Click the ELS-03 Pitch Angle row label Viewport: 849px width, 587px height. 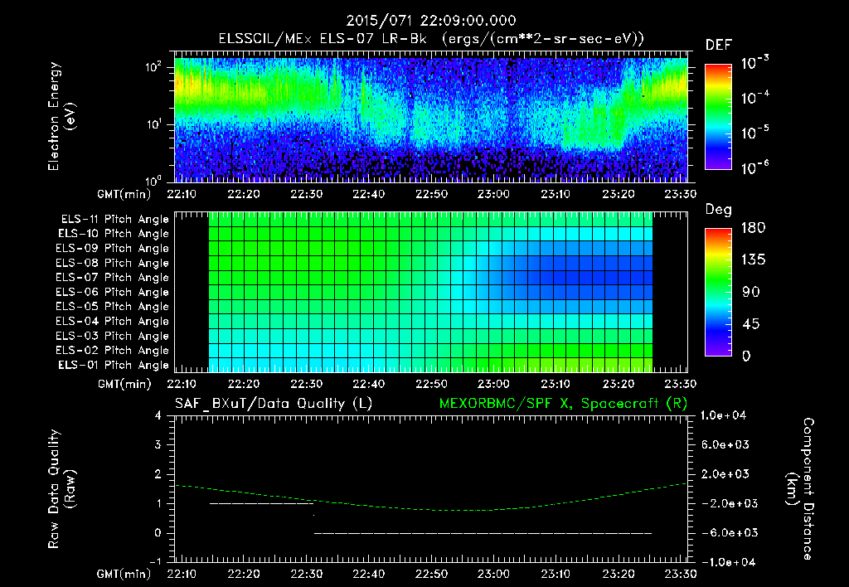pyautogui.click(x=113, y=336)
